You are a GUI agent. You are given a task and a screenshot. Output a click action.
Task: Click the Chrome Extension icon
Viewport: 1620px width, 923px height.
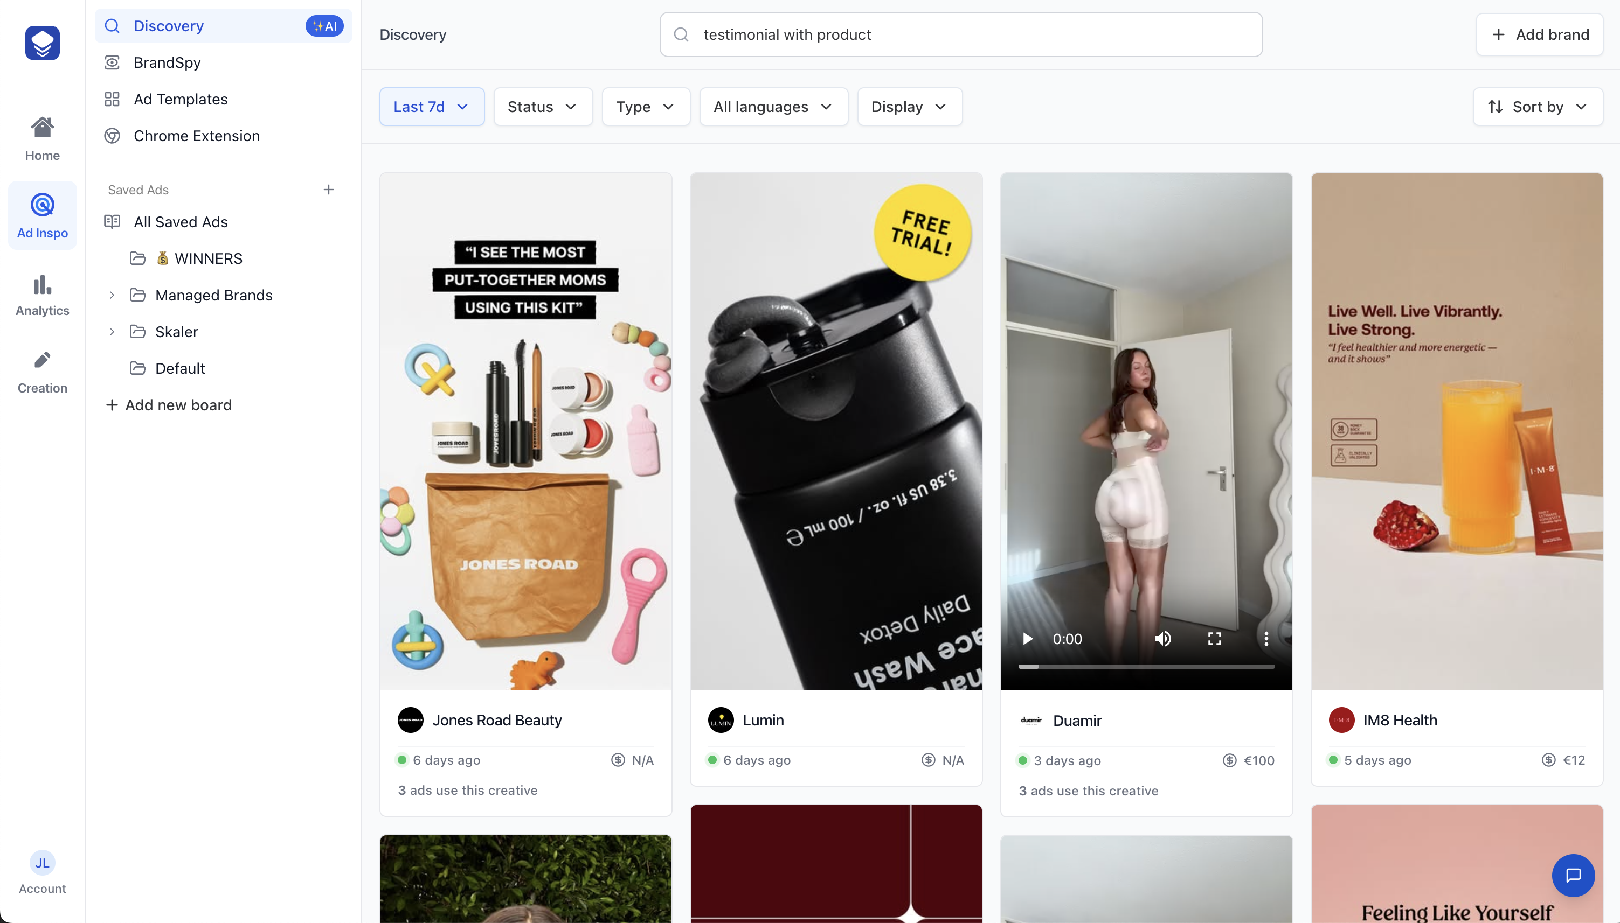pyautogui.click(x=112, y=136)
